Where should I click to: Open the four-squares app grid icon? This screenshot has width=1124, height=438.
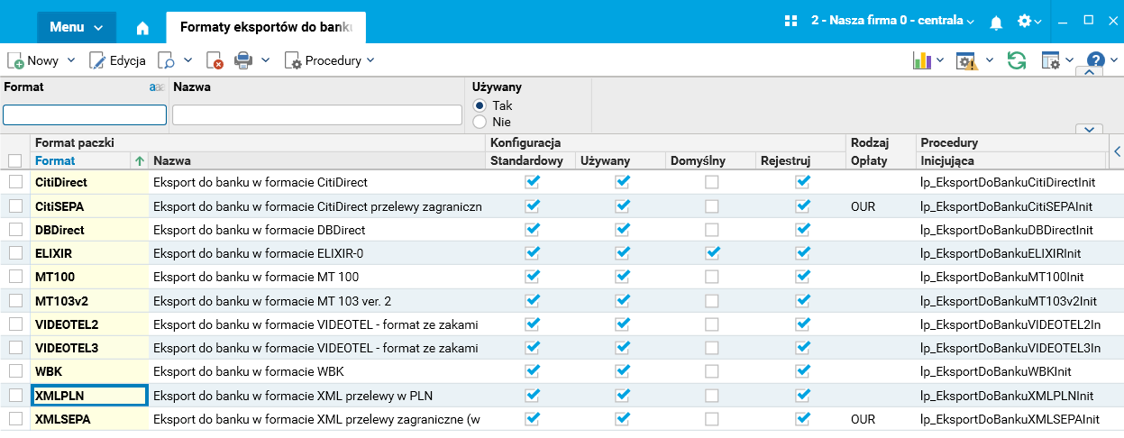coord(791,21)
